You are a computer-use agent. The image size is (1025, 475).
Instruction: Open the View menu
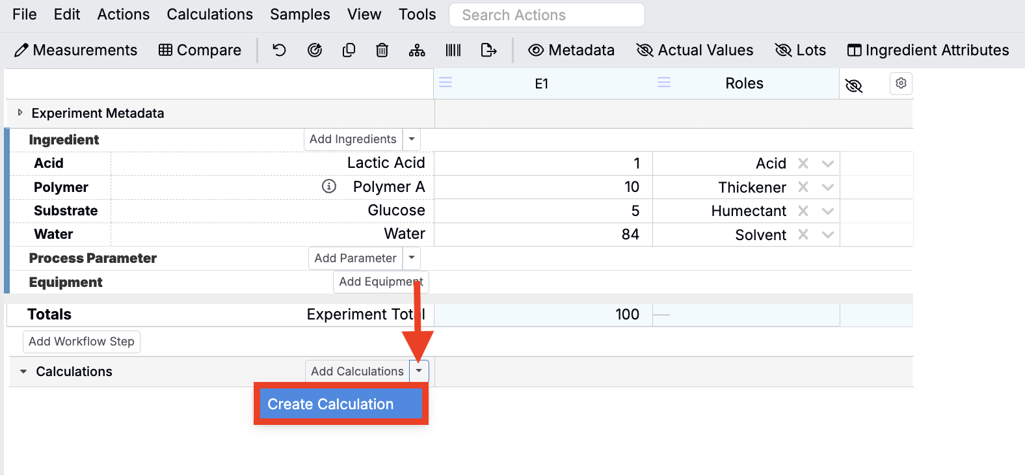(364, 14)
